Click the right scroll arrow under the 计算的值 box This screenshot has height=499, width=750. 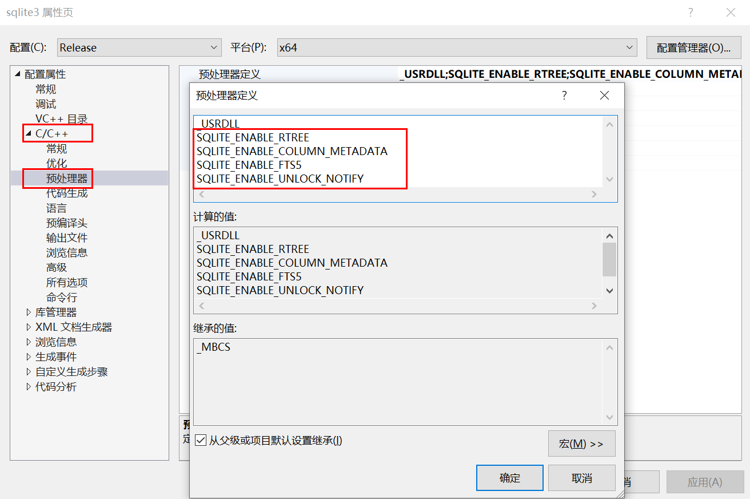(x=593, y=306)
